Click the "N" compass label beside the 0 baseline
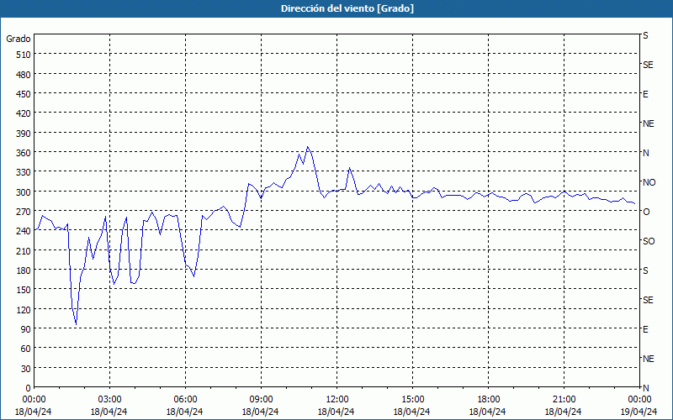The height and width of the screenshot is (420, 673). [x=646, y=388]
